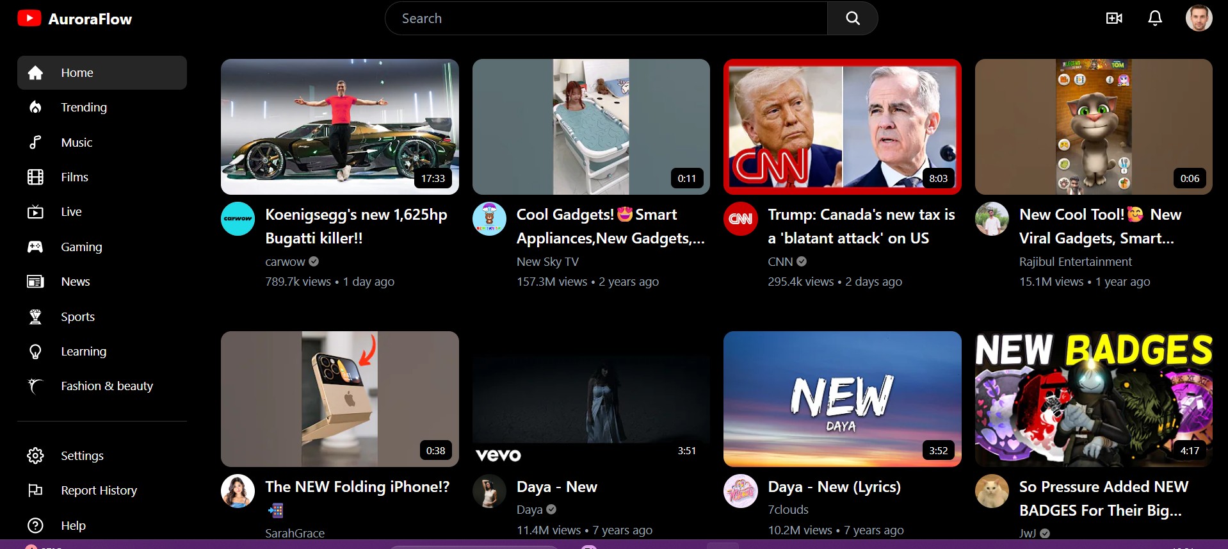Click the News newspaper icon
Screen dimensions: 1228x549
tap(35, 282)
